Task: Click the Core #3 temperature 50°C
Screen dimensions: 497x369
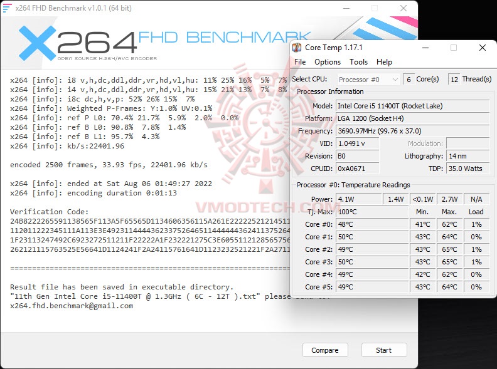Action: (x=372, y=262)
